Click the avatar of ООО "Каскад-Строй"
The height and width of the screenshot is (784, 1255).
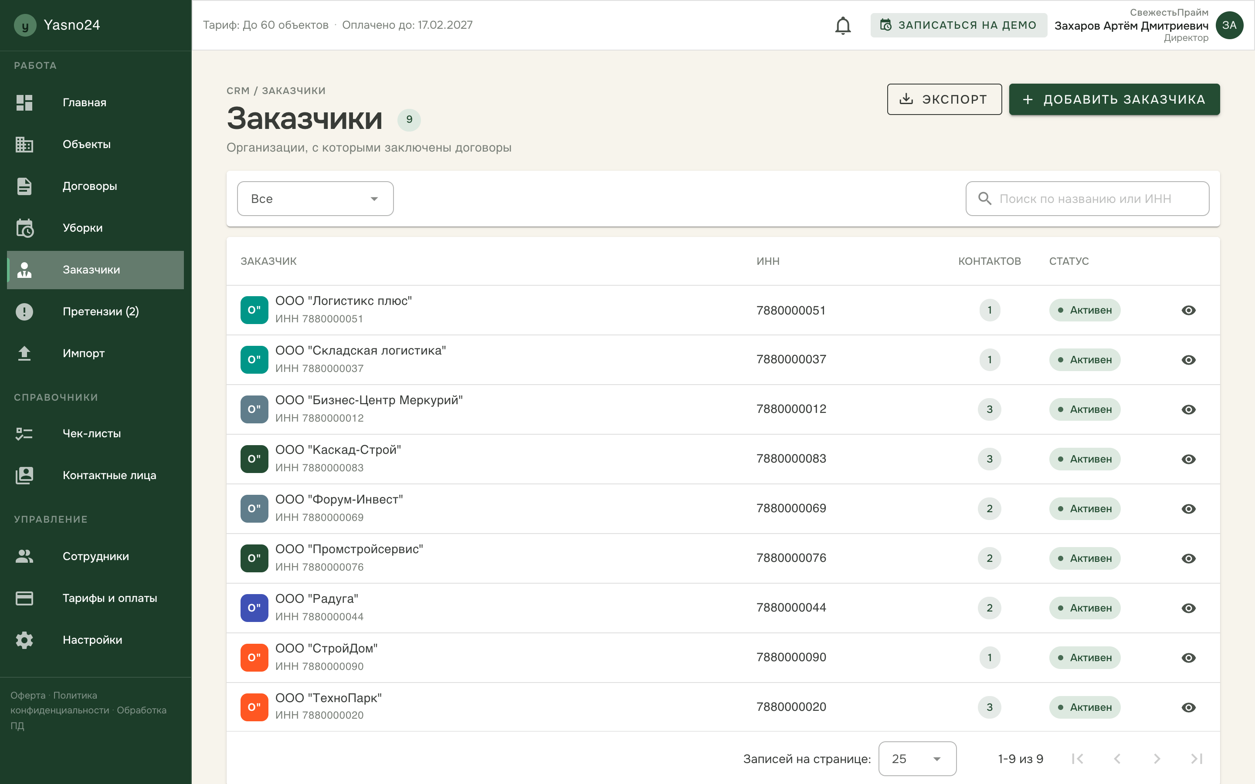point(254,459)
